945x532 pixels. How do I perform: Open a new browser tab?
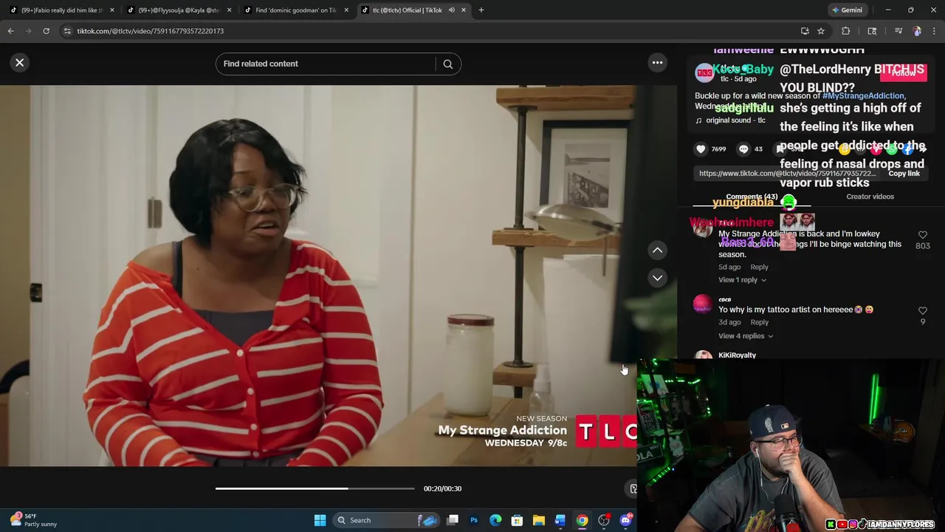481,10
